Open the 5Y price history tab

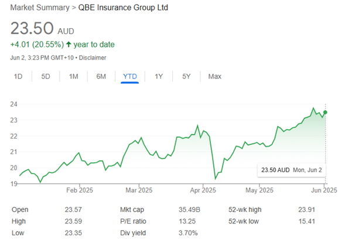pyautogui.click(x=186, y=77)
